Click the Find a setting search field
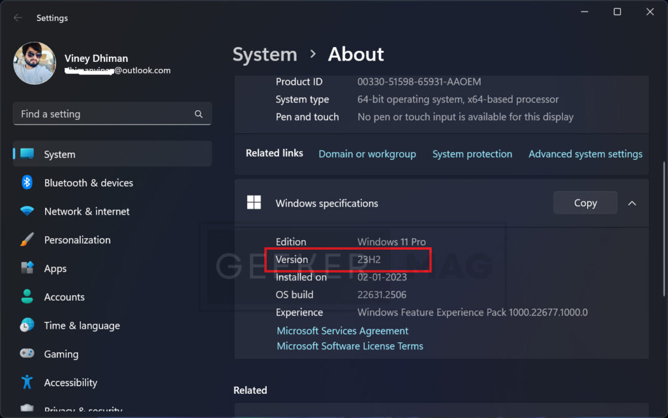 point(112,113)
